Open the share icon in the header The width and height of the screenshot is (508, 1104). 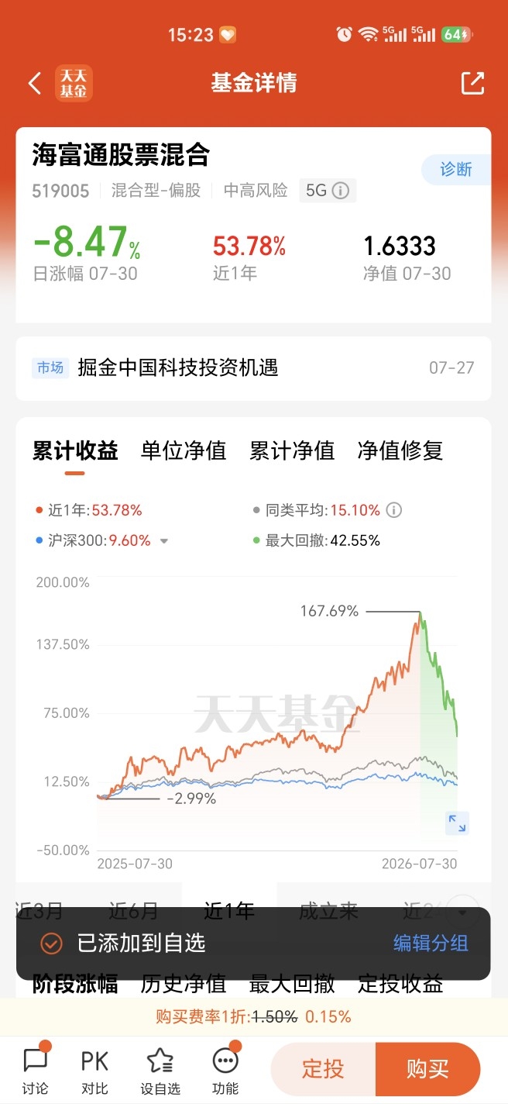pos(472,83)
